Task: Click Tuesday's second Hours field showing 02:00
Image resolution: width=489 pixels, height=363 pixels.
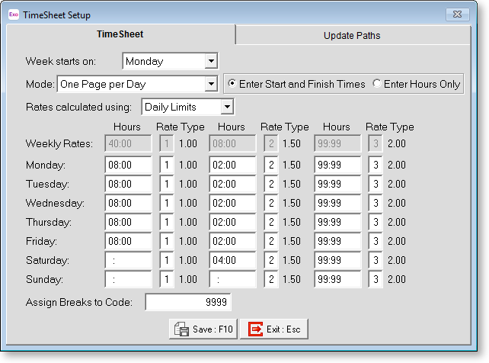Action: [x=232, y=184]
